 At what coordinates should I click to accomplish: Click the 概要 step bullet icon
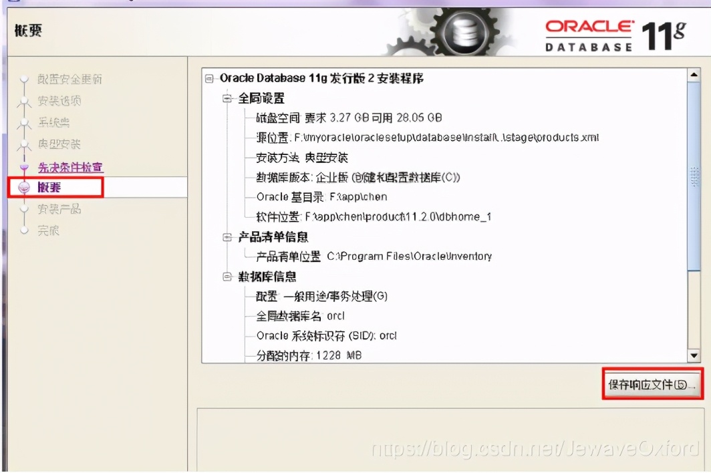pyautogui.click(x=24, y=187)
